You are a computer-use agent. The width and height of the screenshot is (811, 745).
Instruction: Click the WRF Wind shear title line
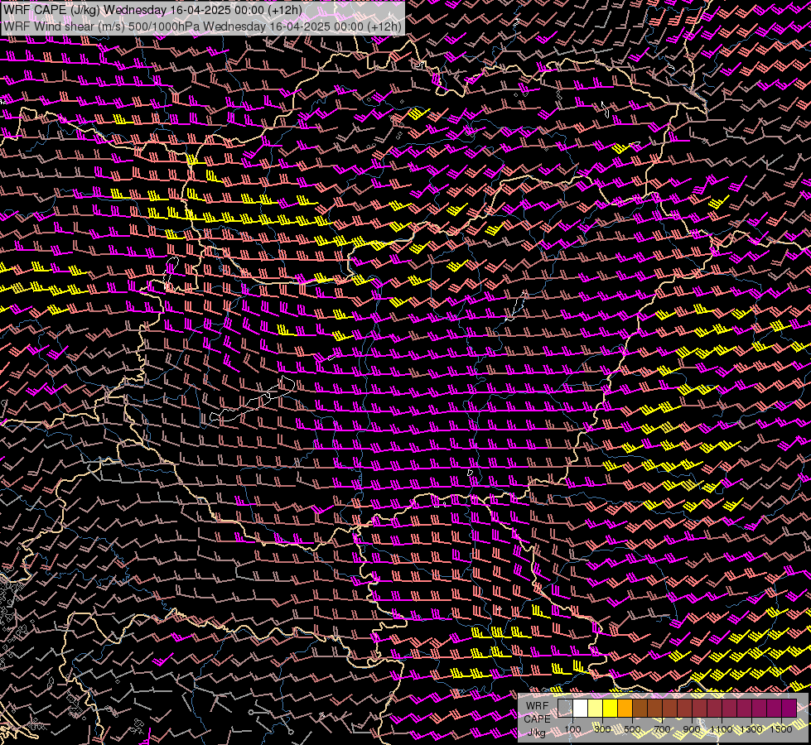point(203,26)
